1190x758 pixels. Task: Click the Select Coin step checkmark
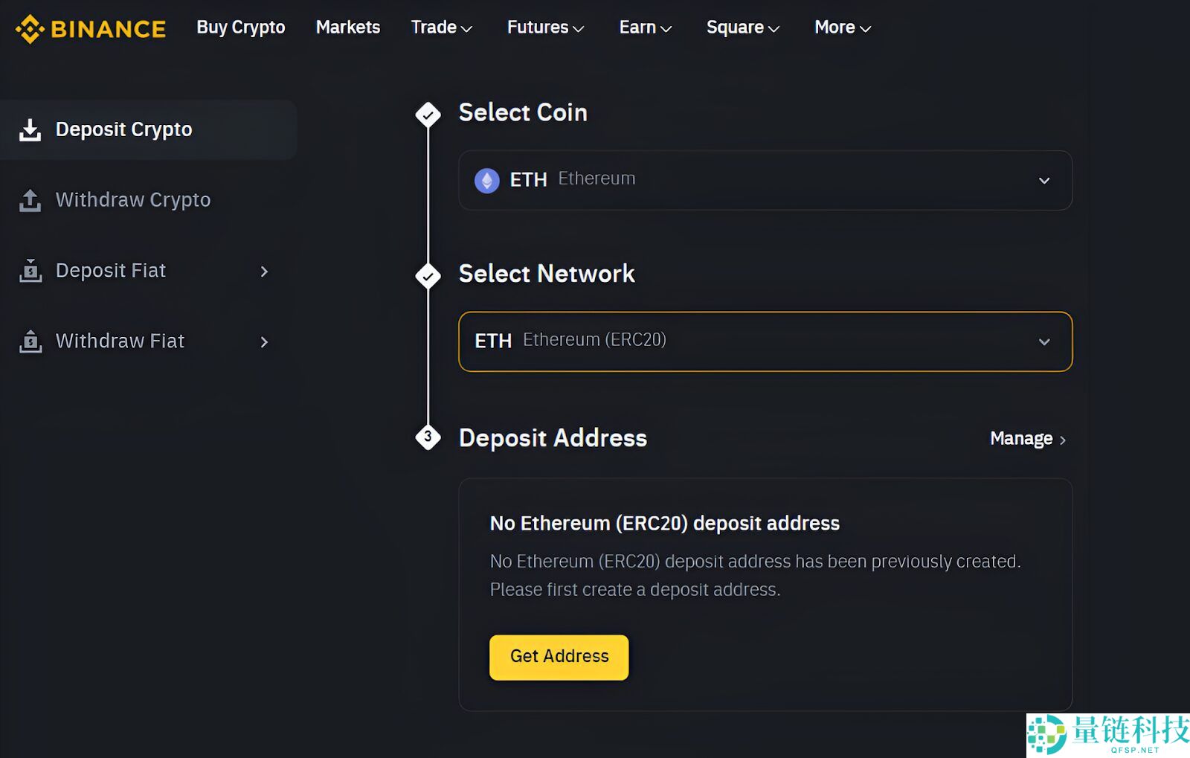[x=428, y=114]
